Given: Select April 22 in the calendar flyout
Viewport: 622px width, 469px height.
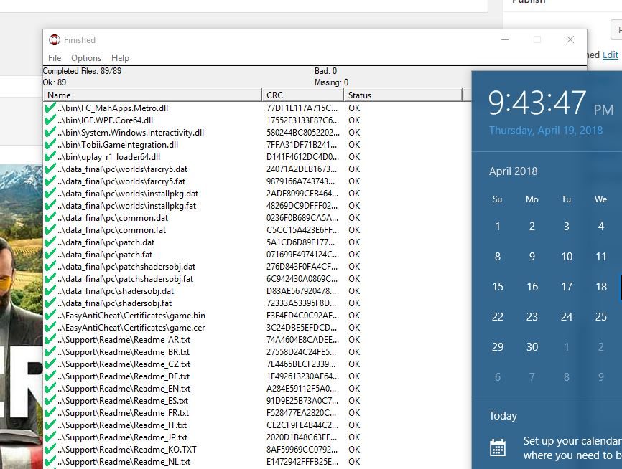Looking at the screenshot, I should [x=498, y=316].
